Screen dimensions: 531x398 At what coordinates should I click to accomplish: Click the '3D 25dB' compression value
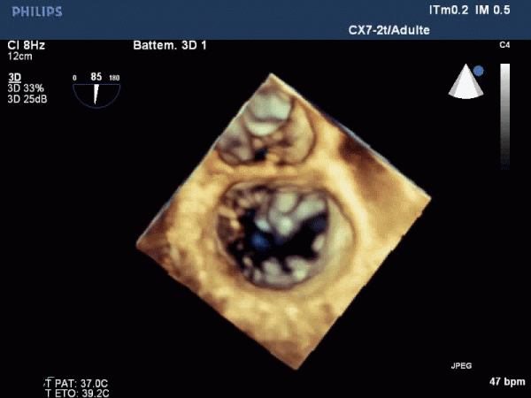tap(27, 99)
